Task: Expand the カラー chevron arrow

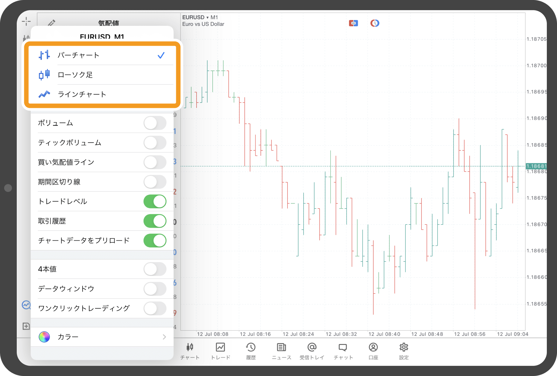Action: pos(164,337)
